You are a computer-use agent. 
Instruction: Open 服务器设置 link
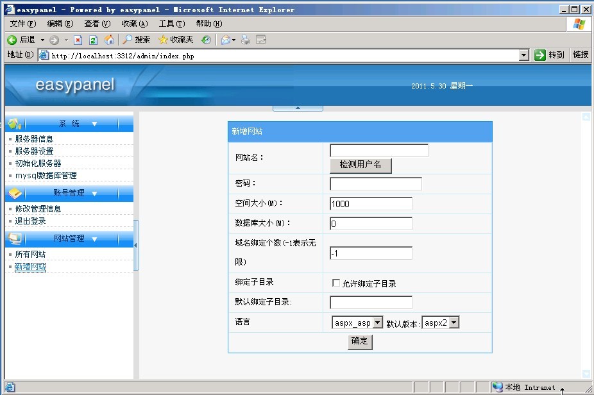34,151
